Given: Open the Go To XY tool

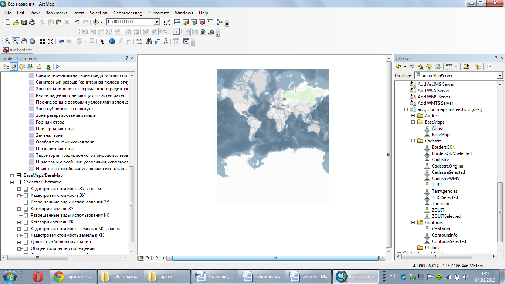Looking at the screenshot, I should [x=165, y=41].
